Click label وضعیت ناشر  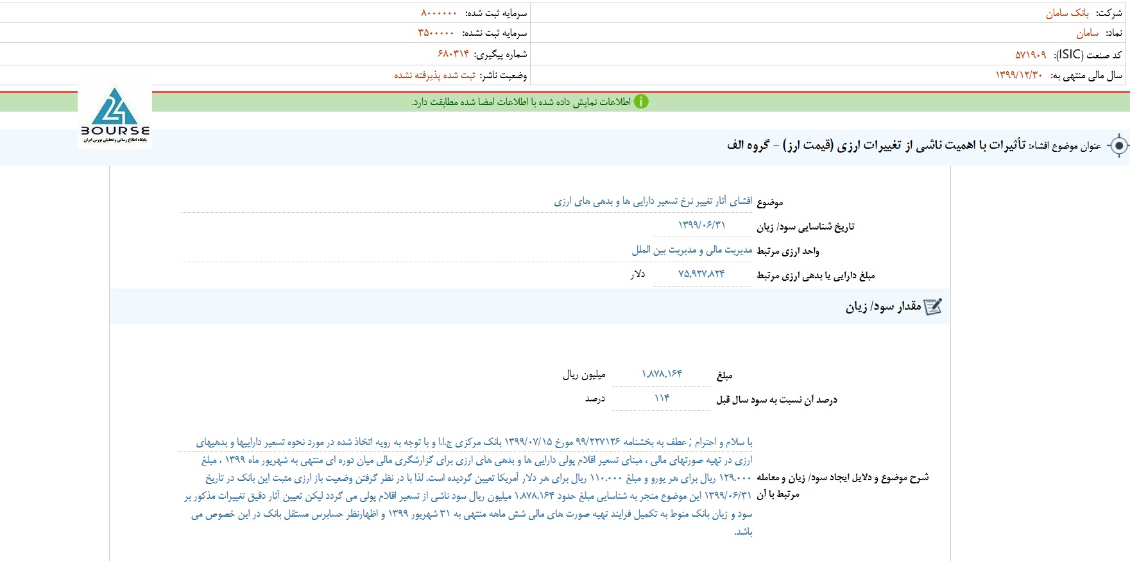pos(503,76)
